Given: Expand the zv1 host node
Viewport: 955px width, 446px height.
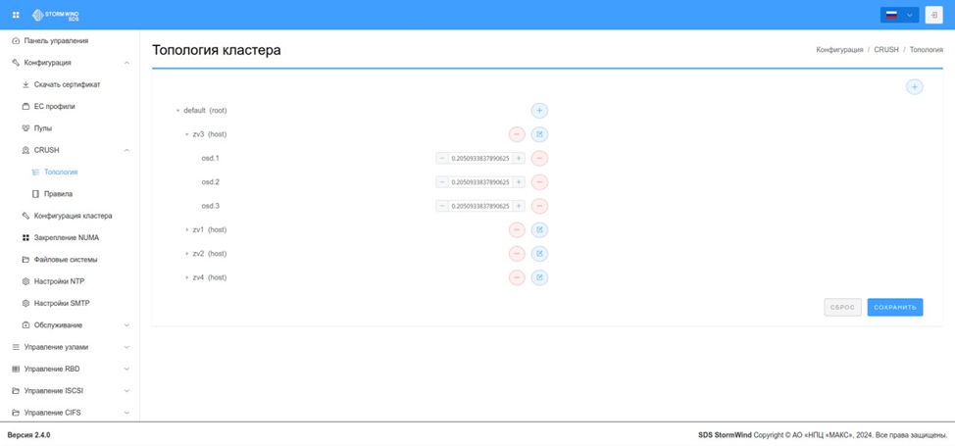Looking at the screenshot, I should 187,229.
